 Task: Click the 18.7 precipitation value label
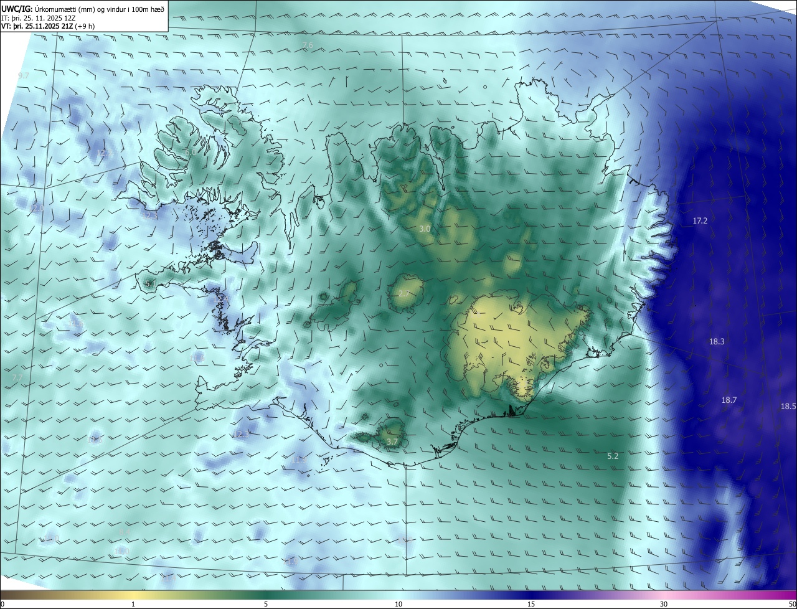[x=729, y=400]
